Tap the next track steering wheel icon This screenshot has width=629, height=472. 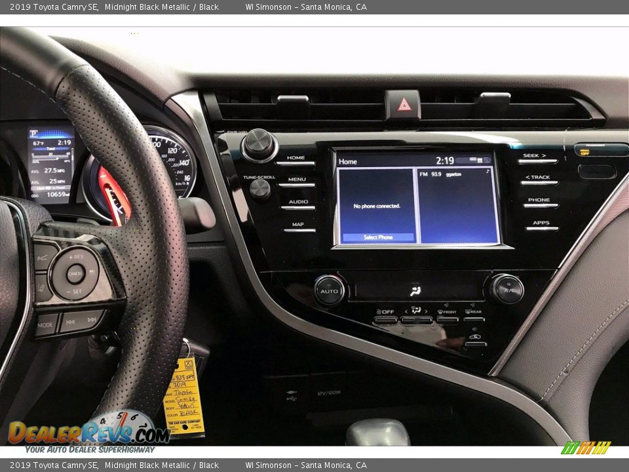click(x=92, y=319)
